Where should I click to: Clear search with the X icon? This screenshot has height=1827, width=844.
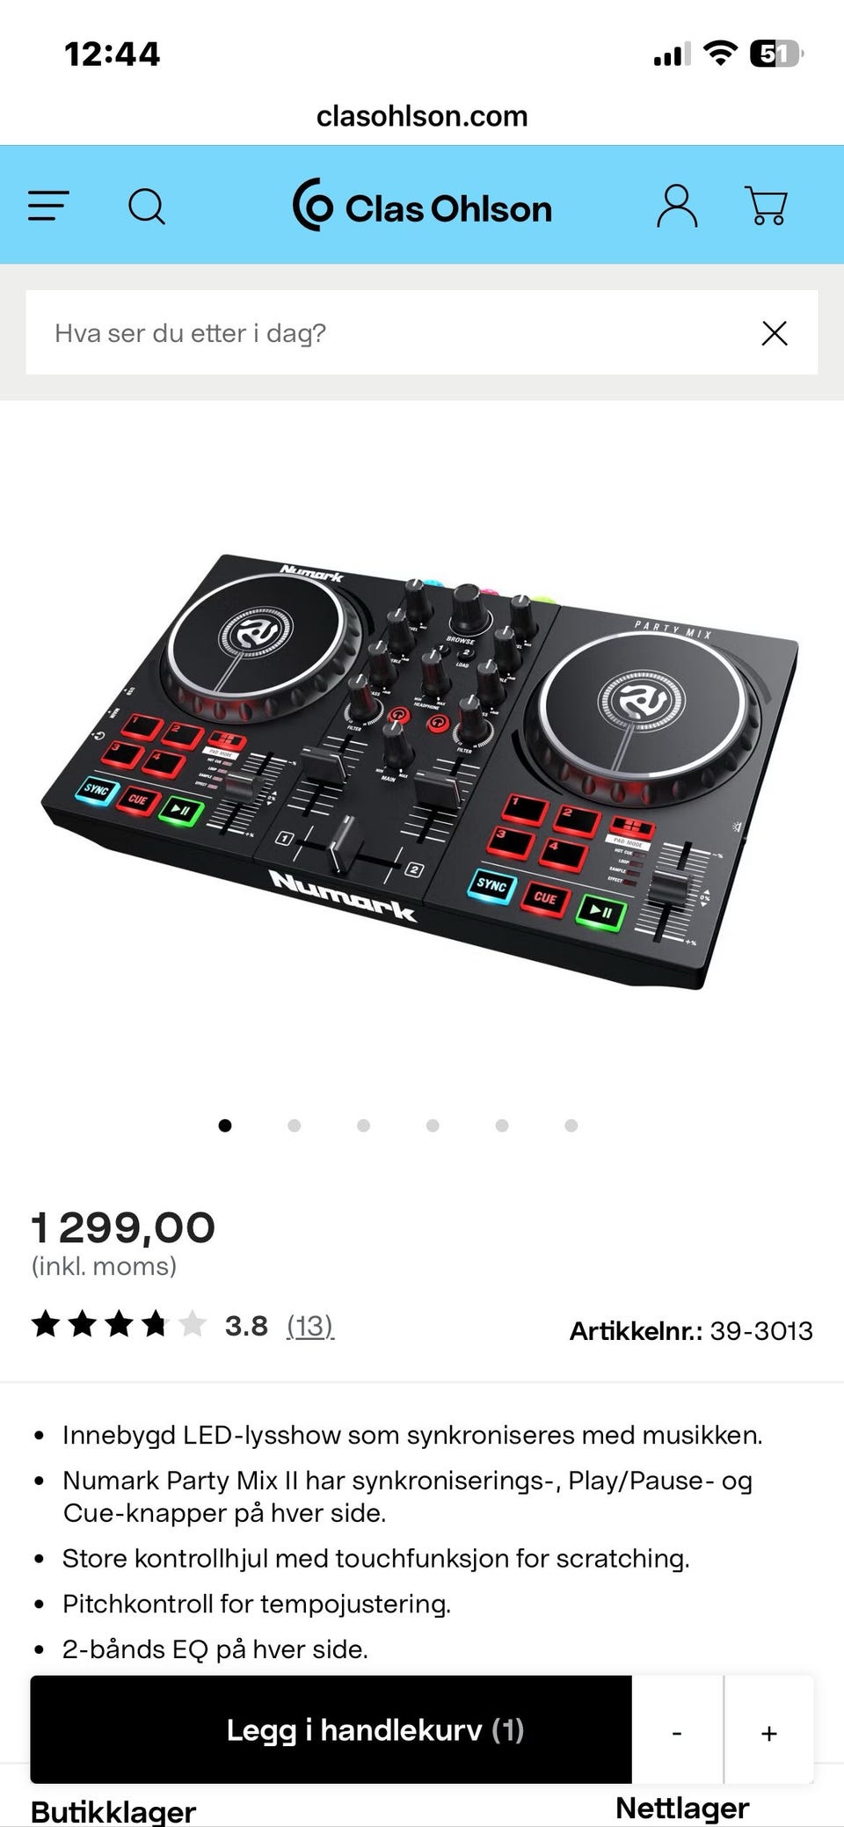pos(775,333)
